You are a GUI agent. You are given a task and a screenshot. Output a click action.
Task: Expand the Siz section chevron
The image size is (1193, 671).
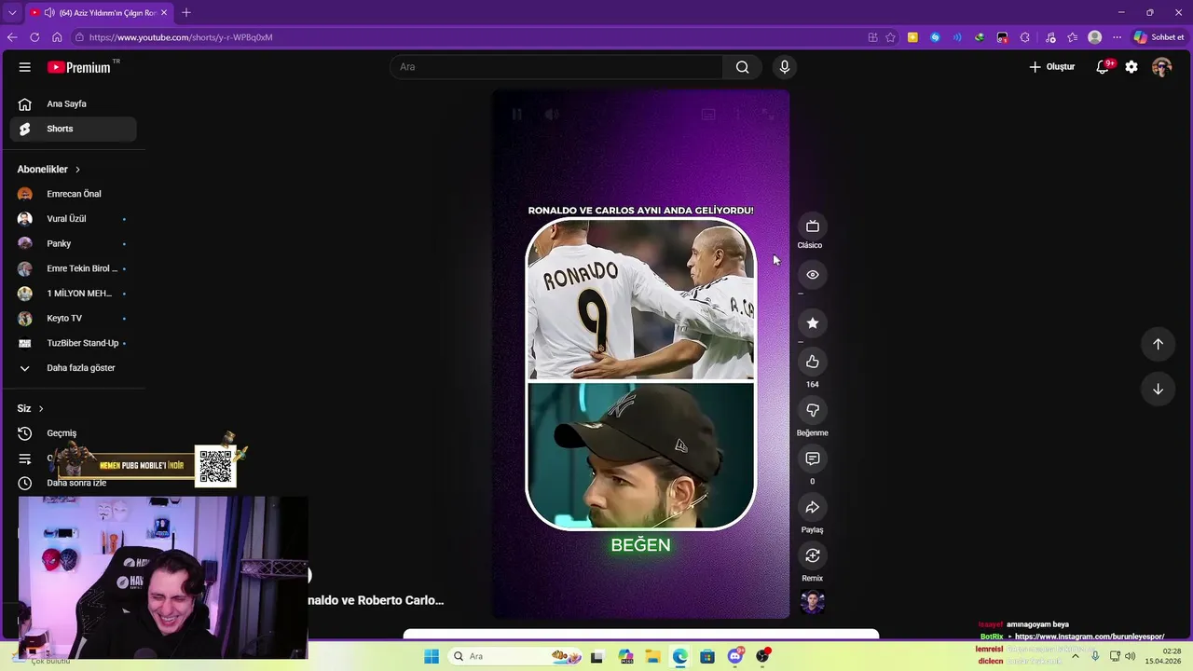tap(40, 408)
